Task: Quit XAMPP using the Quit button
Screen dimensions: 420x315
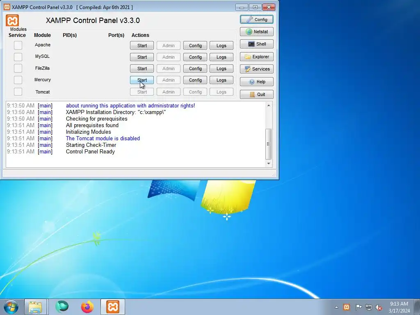Action: point(257,94)
